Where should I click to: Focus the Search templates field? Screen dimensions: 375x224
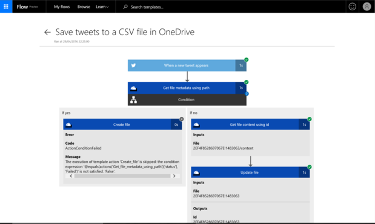coord(147,7)
